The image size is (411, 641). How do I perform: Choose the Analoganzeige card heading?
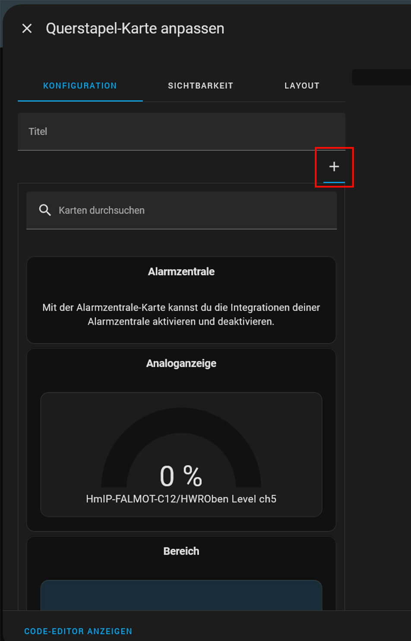[181, 363]
